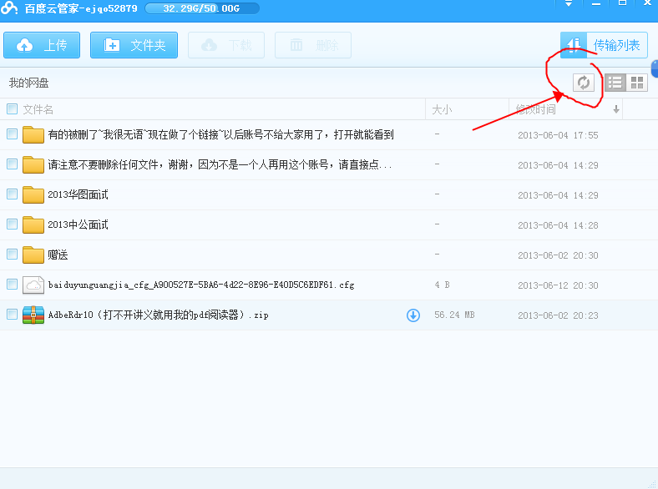Select the 赠送 folder name
This screenshot has height=489, width=658.
(58, 255)
